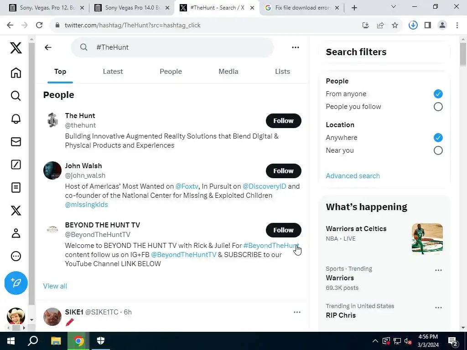
Task: Switch to the Latest tab
Action: 113,72
